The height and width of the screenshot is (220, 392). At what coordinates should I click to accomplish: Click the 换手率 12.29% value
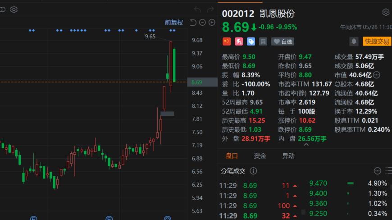click(366, 111)
